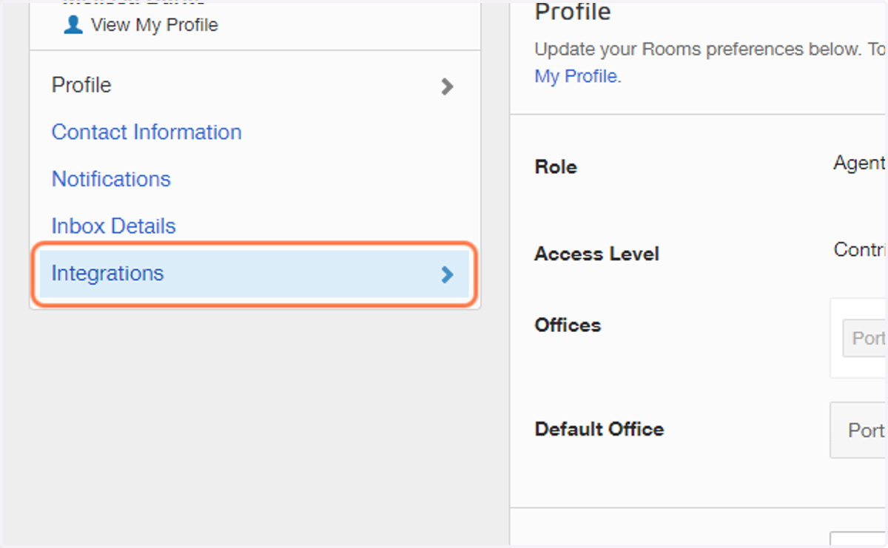This screenshot has width=888, height=548.
Task: Select Integrations in the sidebar
Action: point(255,274)
